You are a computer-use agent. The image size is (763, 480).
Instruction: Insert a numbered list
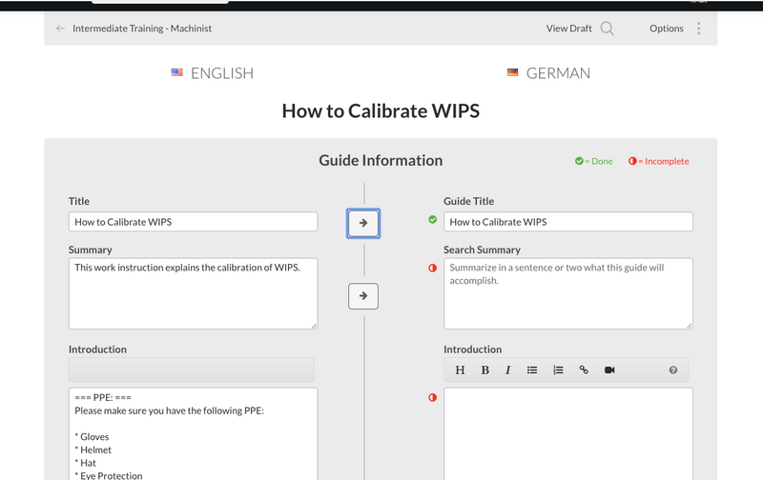click(x=559, y=370)
